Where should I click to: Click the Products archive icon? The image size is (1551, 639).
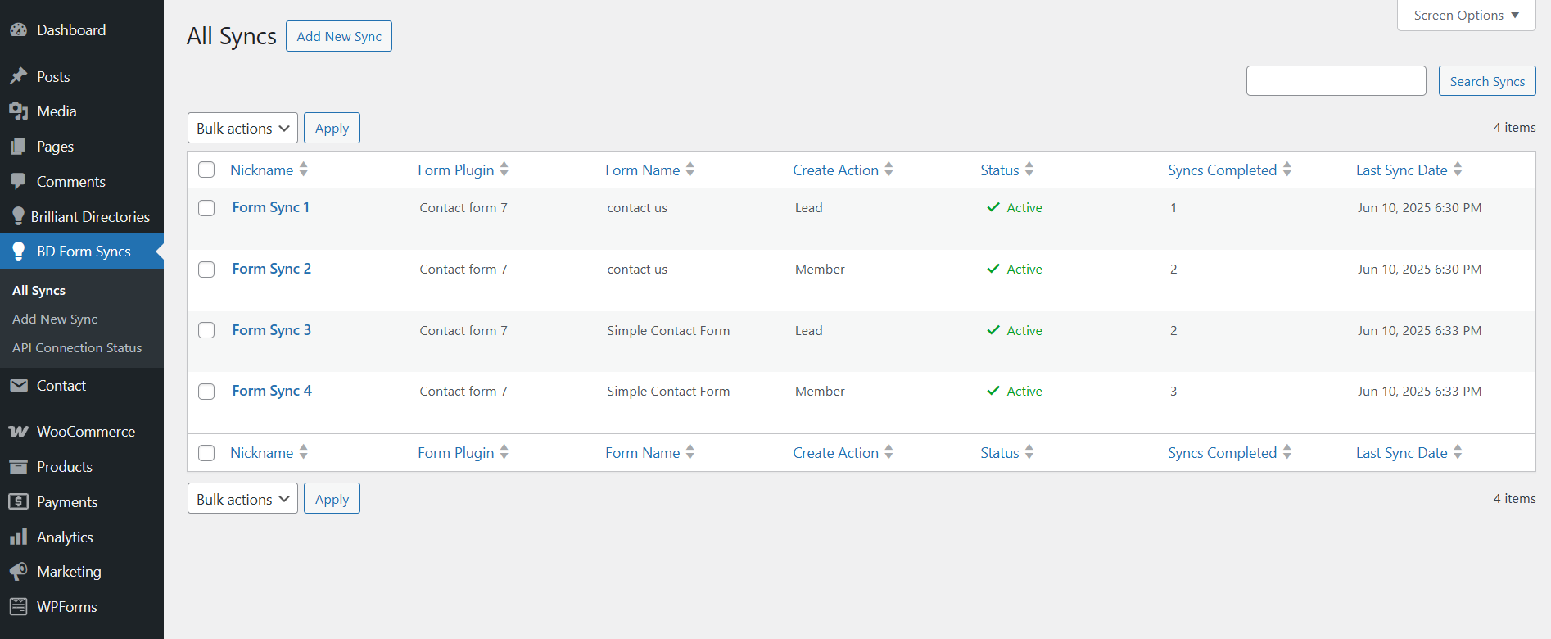(18, 467)
